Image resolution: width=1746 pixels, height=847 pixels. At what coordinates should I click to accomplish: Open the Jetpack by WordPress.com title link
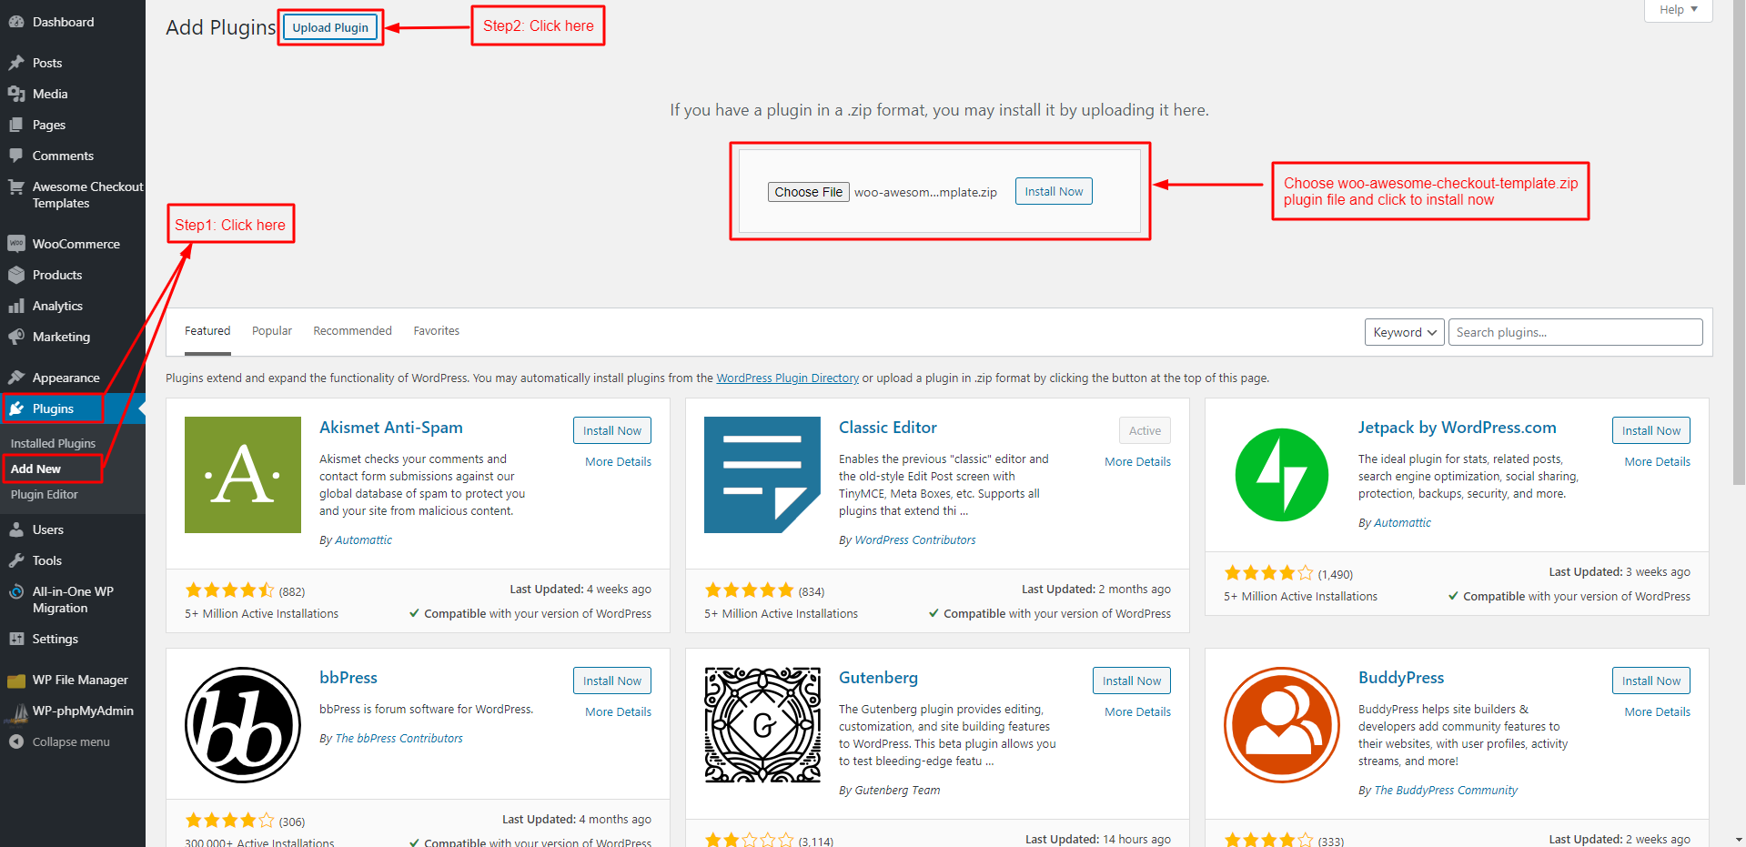(x=1457, y=428)
